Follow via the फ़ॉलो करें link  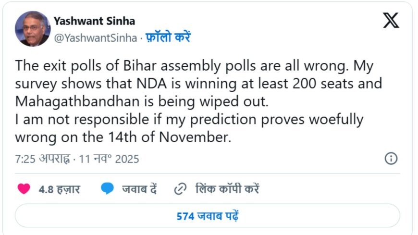[168, 38]
